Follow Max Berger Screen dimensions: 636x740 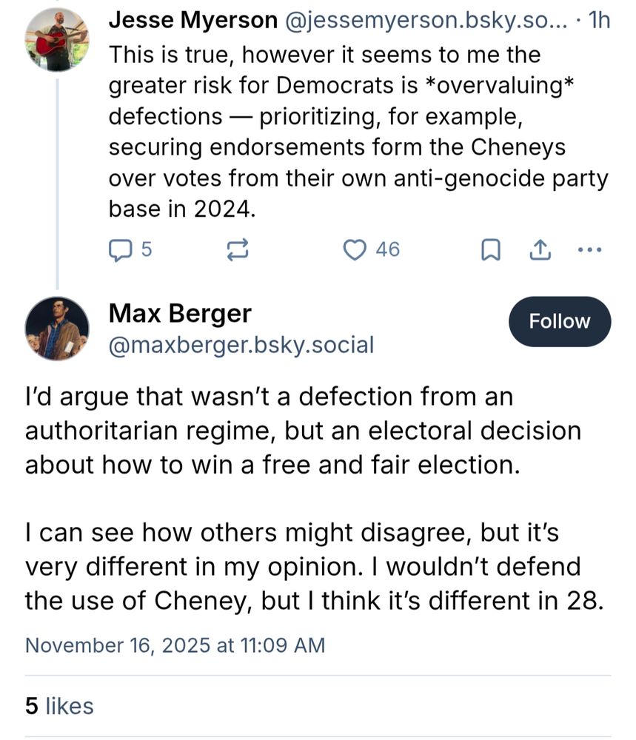[559, 321]
